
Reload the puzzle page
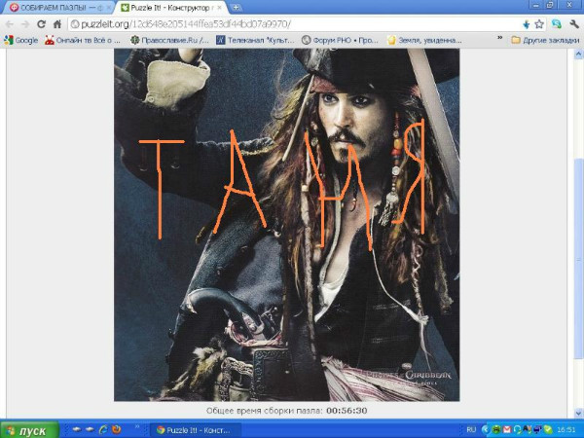coord(41,23)
